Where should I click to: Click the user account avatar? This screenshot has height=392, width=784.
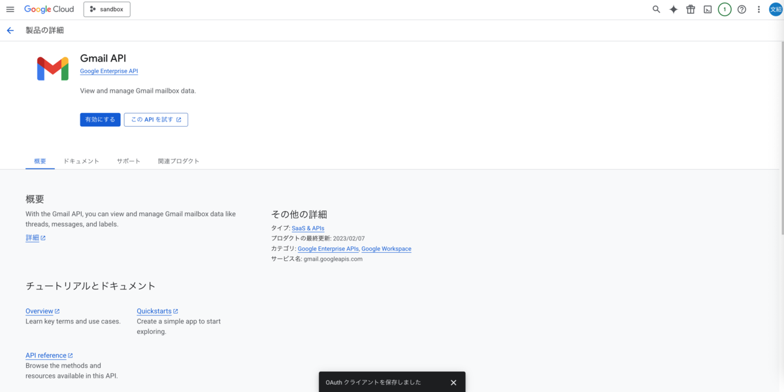point(776,9)
